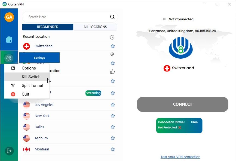Open the Test your VPN protection link
The width and height of the screenshot is (236, 161).
(x=180, y=157)
